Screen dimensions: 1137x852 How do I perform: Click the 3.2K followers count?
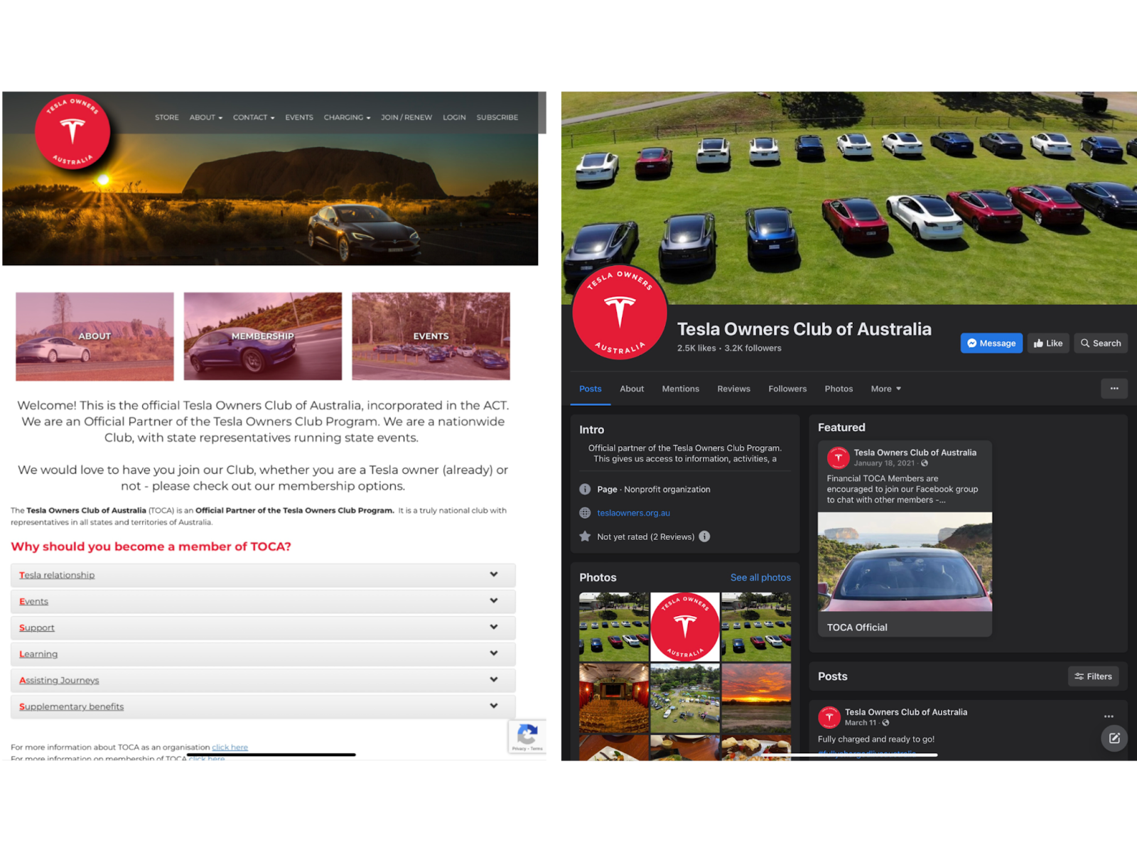[x=753, y=348]
